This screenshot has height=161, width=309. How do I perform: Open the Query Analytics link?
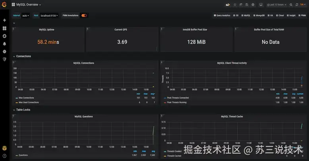(222, 15)
